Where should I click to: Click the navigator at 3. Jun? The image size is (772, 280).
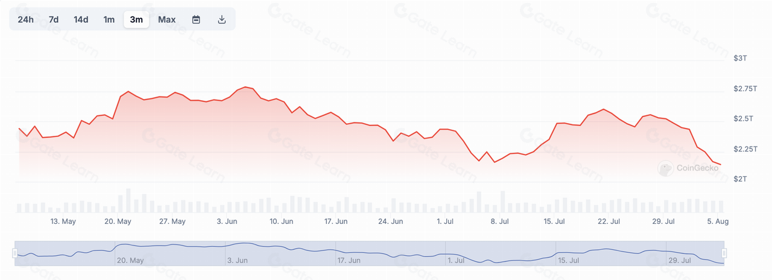coord(238,261)
